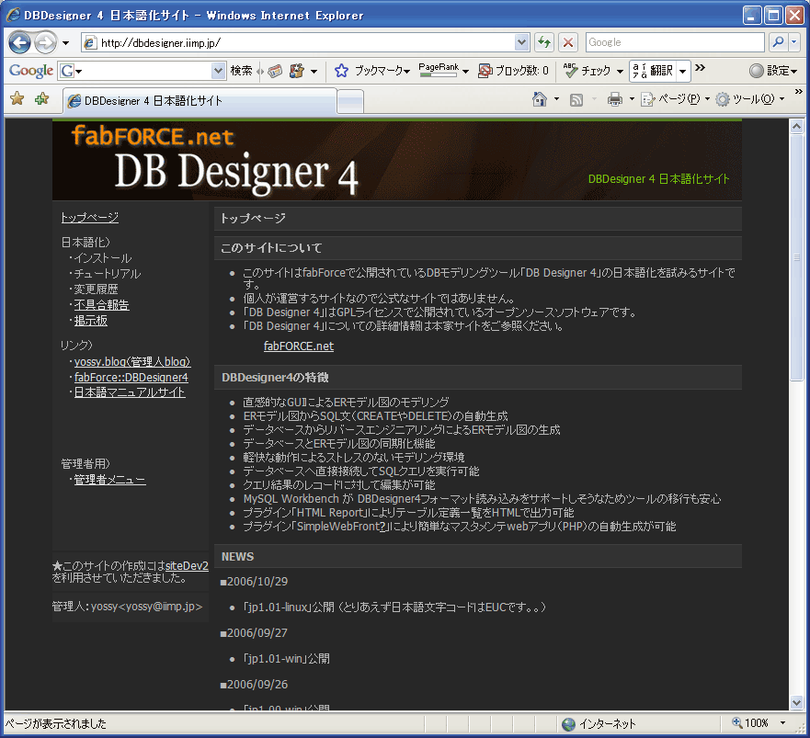Expand the command bar overflow chevron

pyautogui.click(x=798, y=92)
